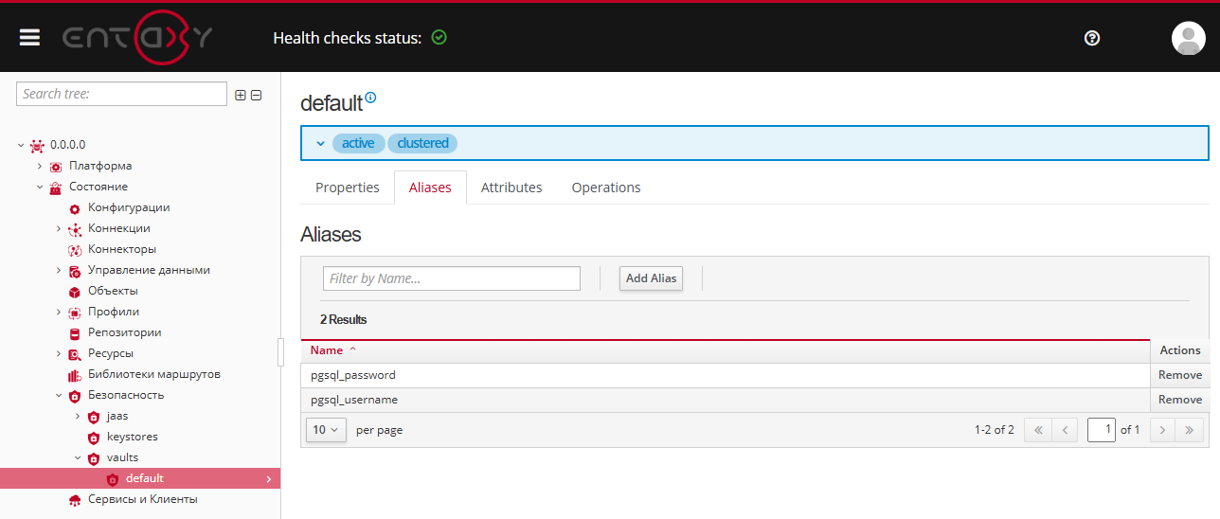Image resolution: width=1220 pixels, height=519 pixels.
Task: Click the collapse all tree icon
Action: click(256, 95)
